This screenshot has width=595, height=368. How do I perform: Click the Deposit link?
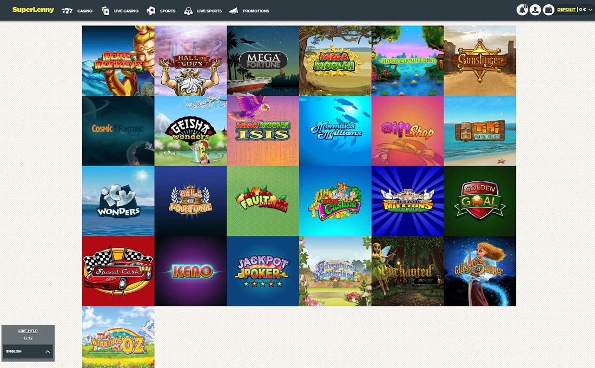click(x=566, y=10)
